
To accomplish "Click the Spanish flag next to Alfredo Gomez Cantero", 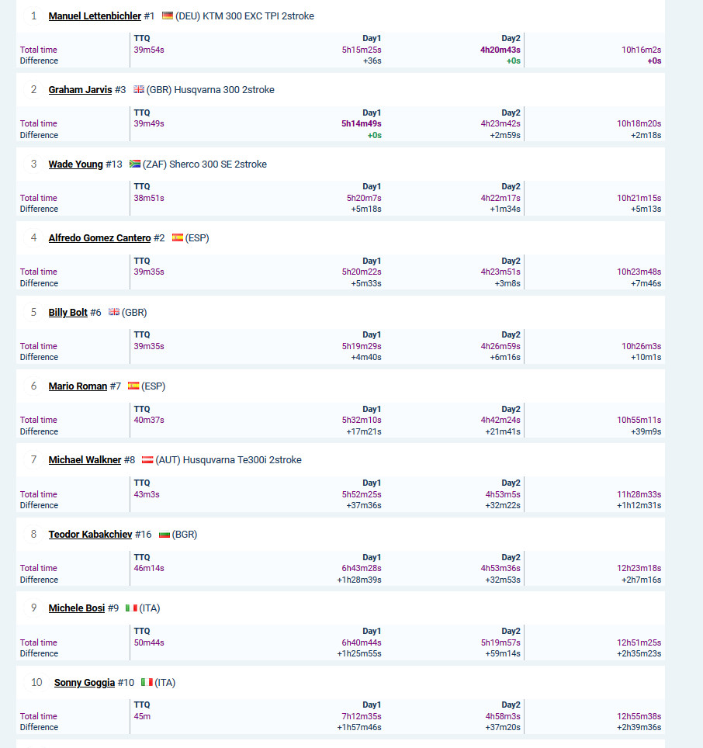I will pos(178,237).
